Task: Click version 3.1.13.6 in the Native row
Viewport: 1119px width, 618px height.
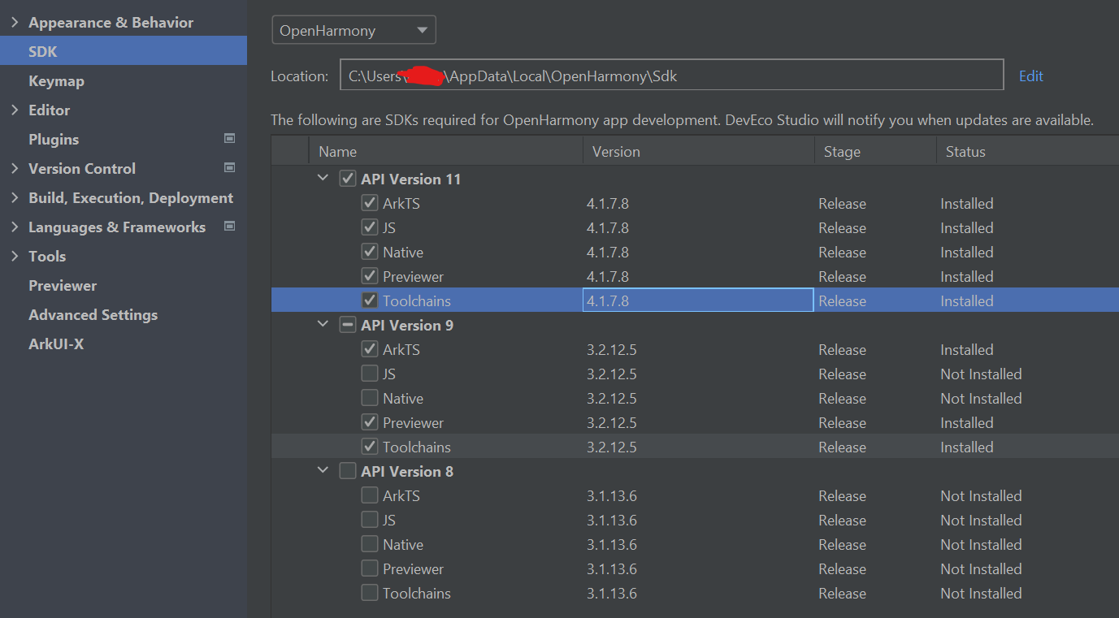Action: 612,544
